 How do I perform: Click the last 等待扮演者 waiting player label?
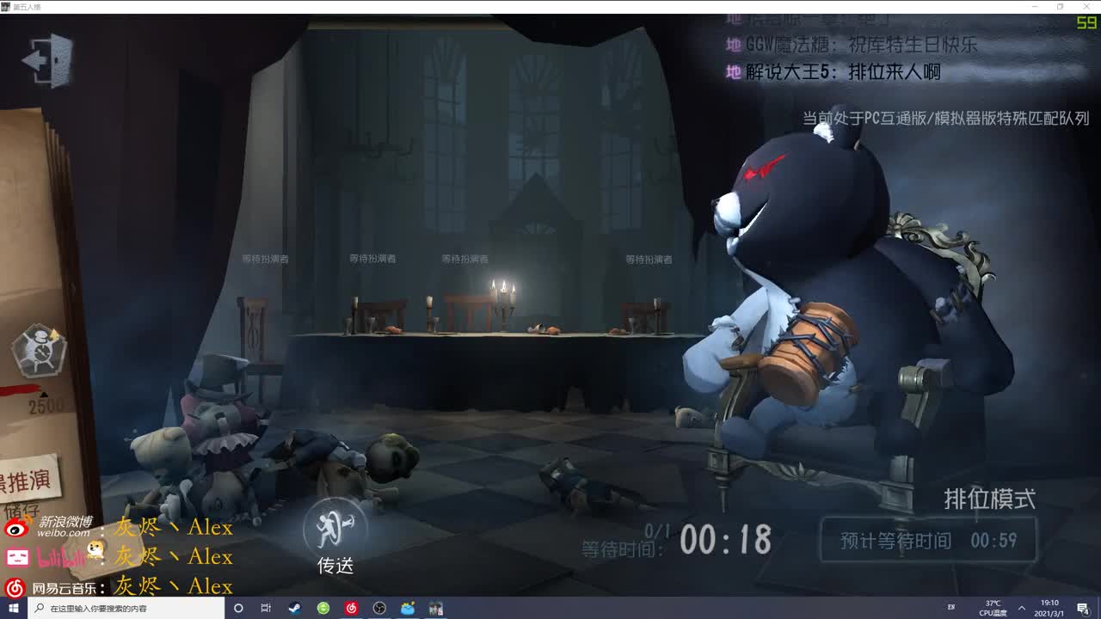point(649,259)
